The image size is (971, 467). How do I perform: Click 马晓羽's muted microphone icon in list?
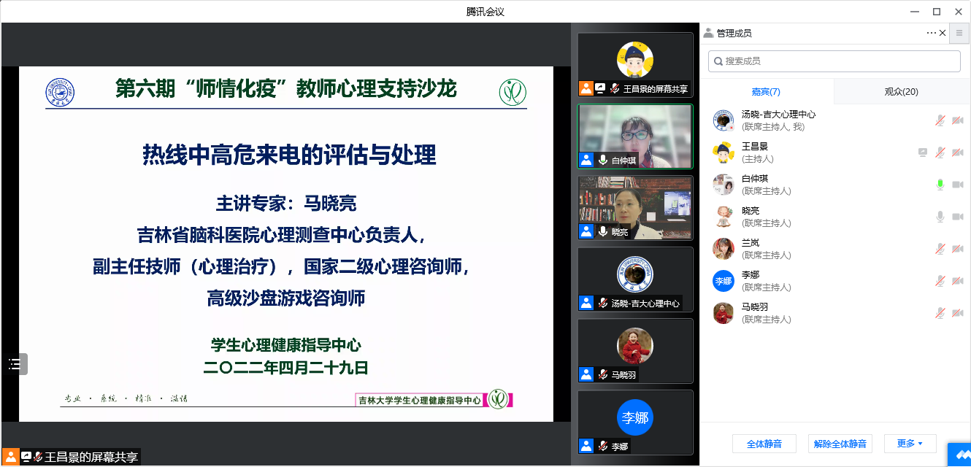coord(940,313)
